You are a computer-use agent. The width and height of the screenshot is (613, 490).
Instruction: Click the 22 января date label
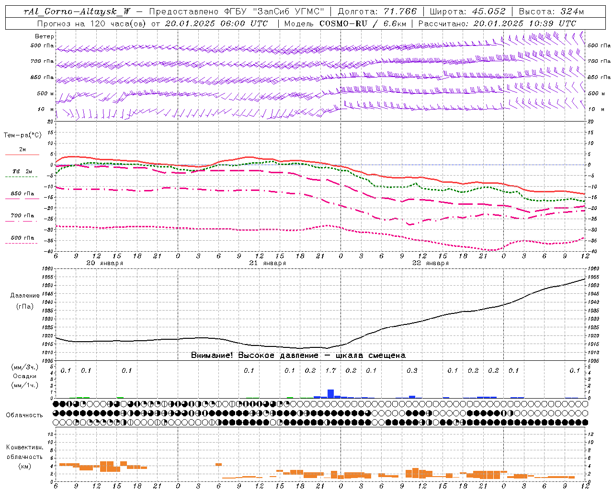pyautogui.click(x=430, y=263)
